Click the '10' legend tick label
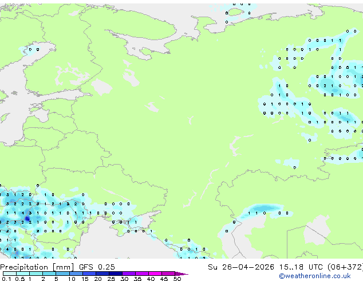 [x=72, y=279]
